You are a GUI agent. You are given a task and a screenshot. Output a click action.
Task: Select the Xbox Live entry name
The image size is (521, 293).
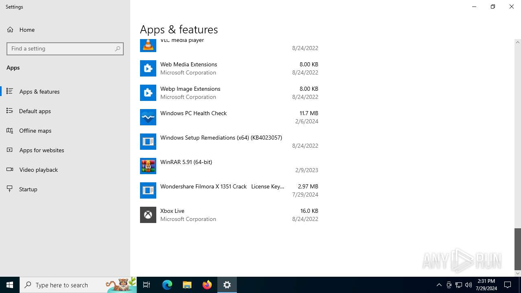(172, 211)
